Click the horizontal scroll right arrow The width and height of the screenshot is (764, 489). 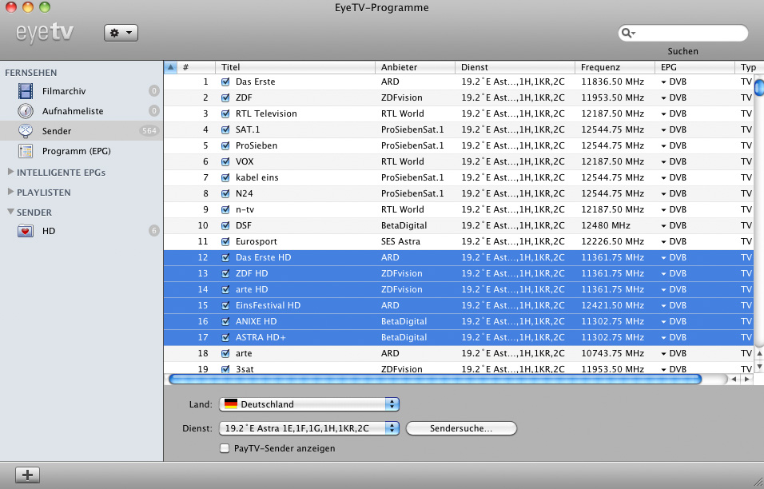coord(746,379)
